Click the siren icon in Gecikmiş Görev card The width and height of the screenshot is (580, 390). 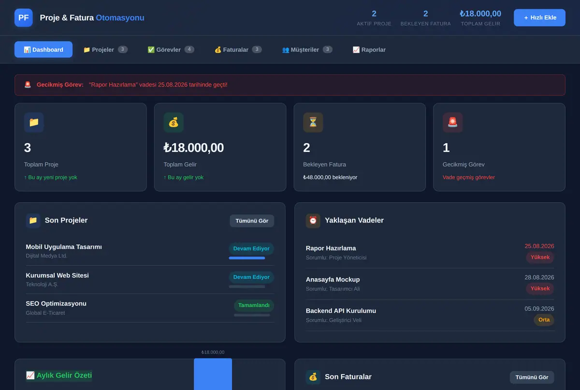452,122
